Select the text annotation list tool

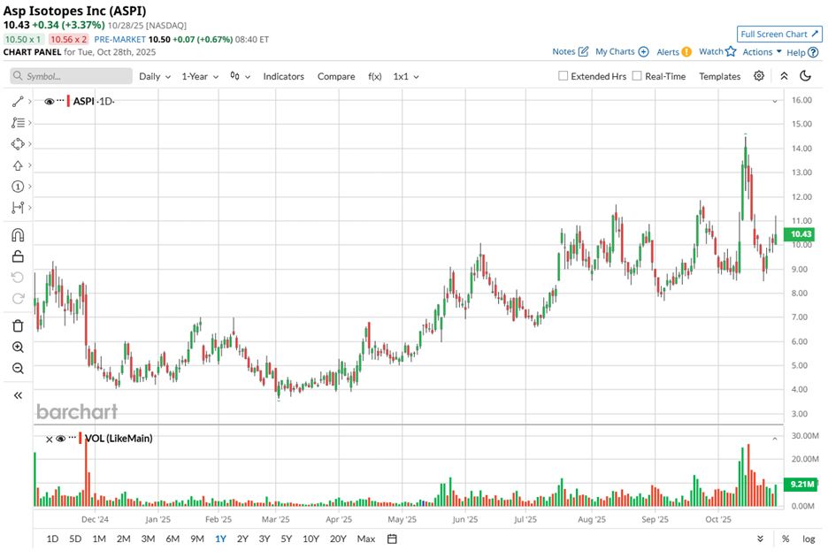pyautogui.click(x=18, y=122)
